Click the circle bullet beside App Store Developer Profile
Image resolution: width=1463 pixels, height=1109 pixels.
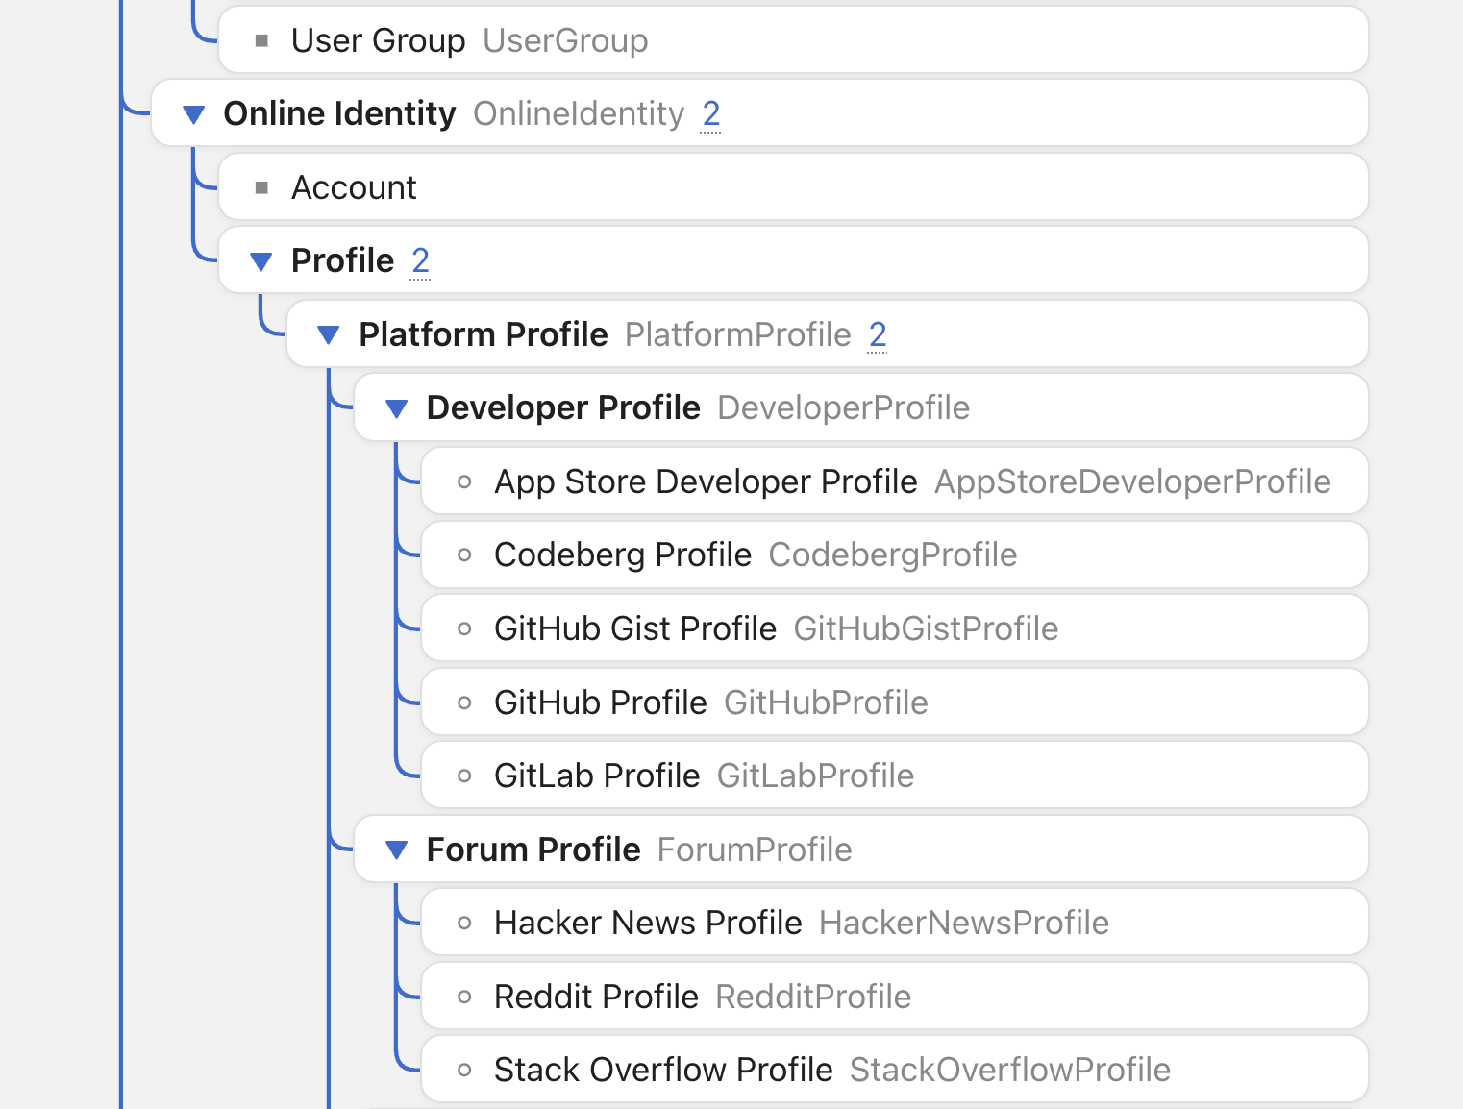pyautogui.click(x=464, y=481)
